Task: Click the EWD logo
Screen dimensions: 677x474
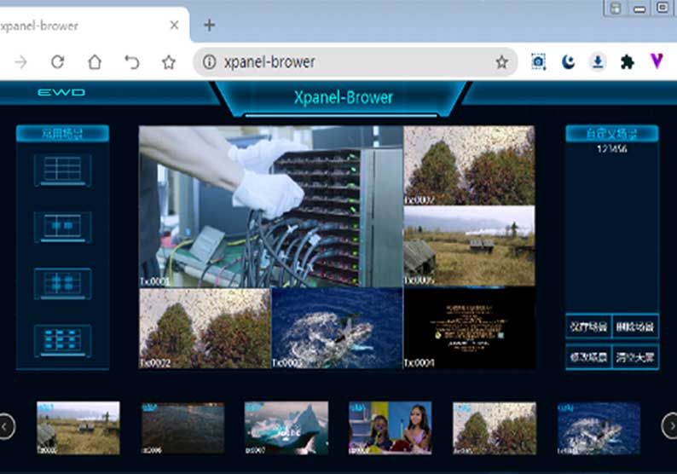Action: point(61,92)
